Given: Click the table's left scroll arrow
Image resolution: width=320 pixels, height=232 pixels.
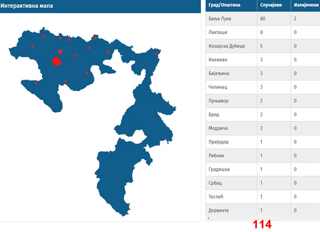Looking at the screenshot, I should point(209,218).
